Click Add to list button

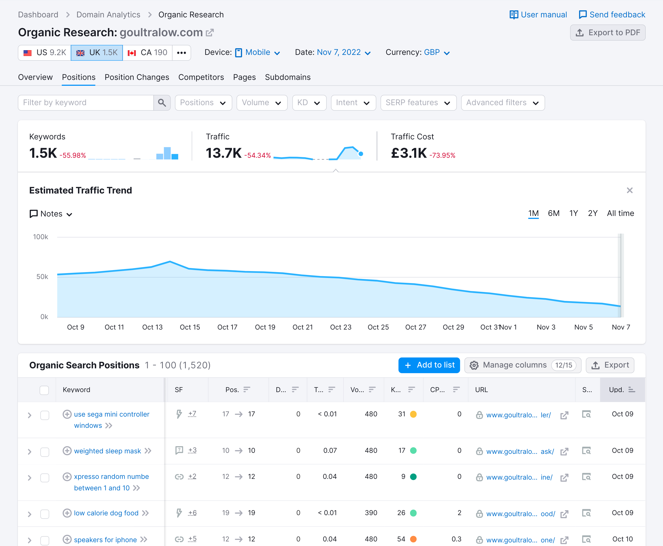(429, 365)
